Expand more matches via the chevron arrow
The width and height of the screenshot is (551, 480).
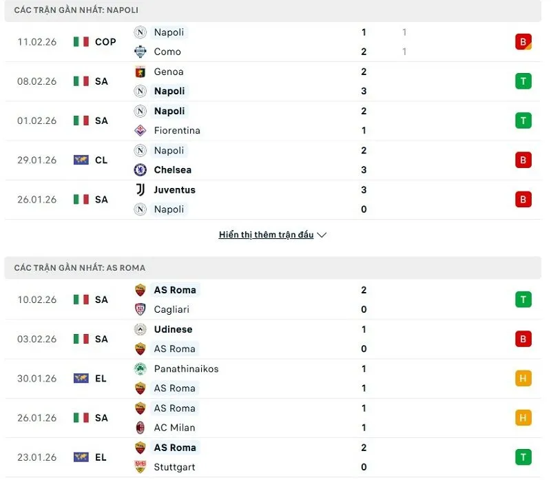tap(322, 234)
